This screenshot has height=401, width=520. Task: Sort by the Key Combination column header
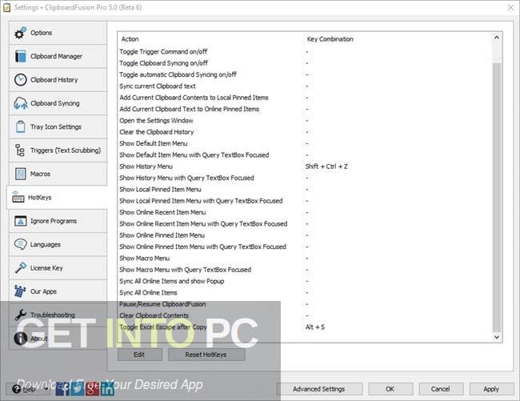click(398, 39)
